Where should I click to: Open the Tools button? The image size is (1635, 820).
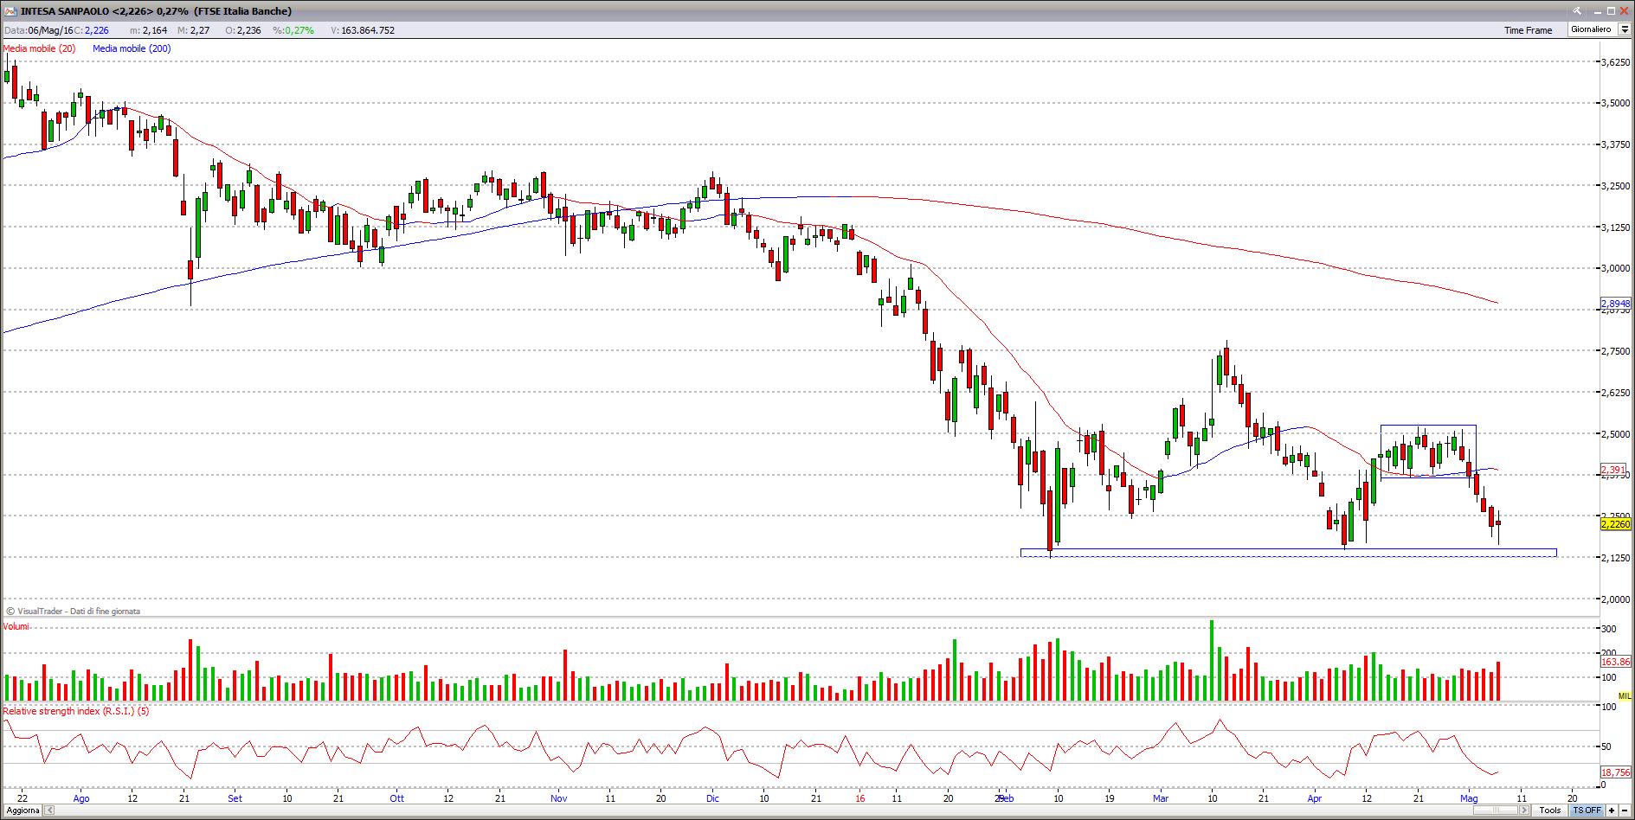tap(1549, 810)
